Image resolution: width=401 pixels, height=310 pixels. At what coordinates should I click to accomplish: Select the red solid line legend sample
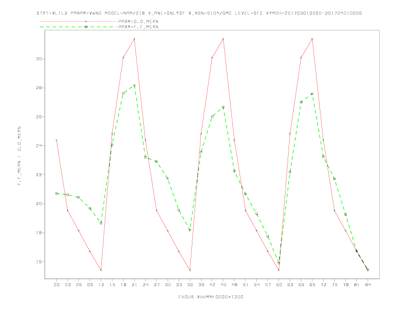(x=78, y=21)
